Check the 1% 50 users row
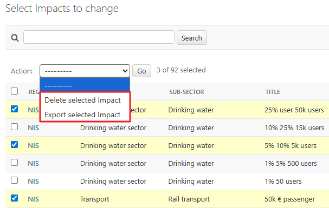 point(14,180)
